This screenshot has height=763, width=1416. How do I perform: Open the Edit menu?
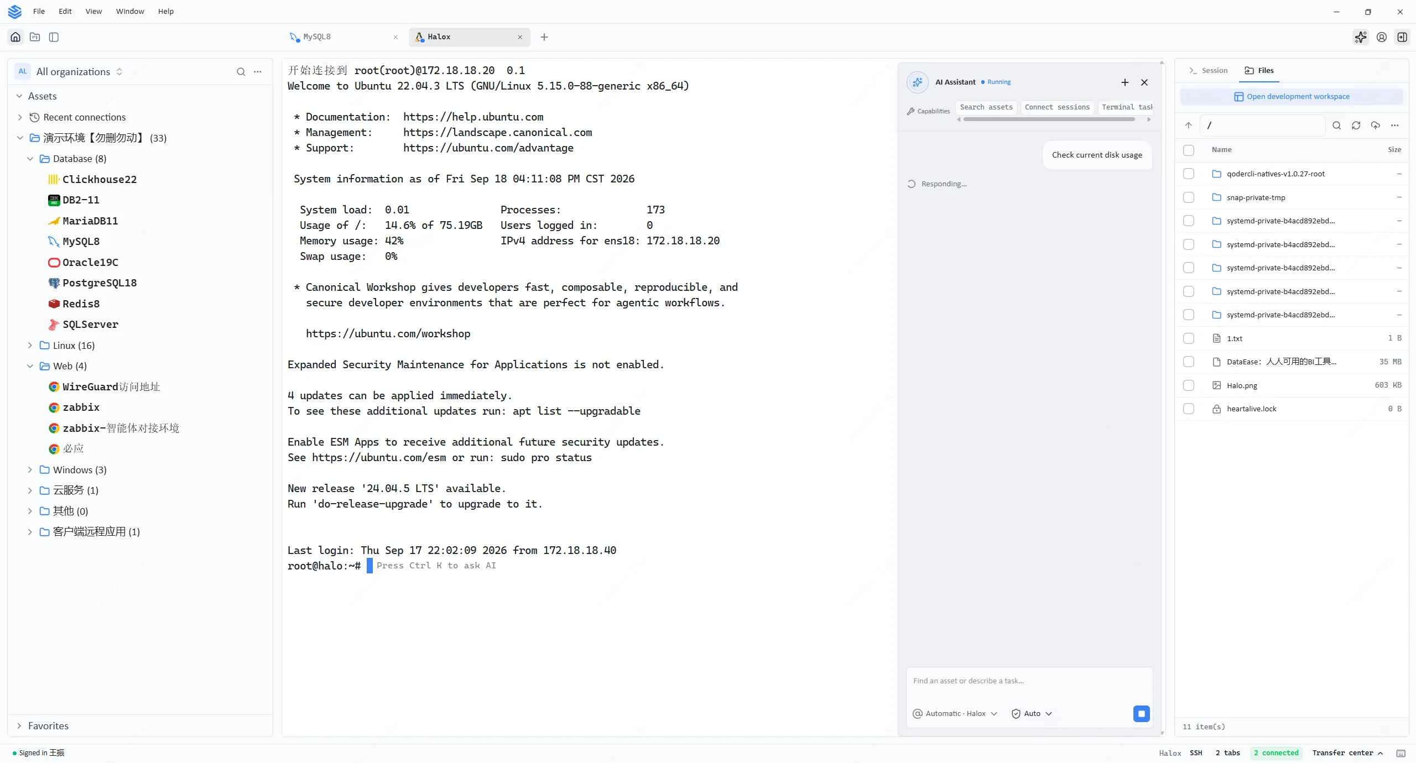point(65,11)
